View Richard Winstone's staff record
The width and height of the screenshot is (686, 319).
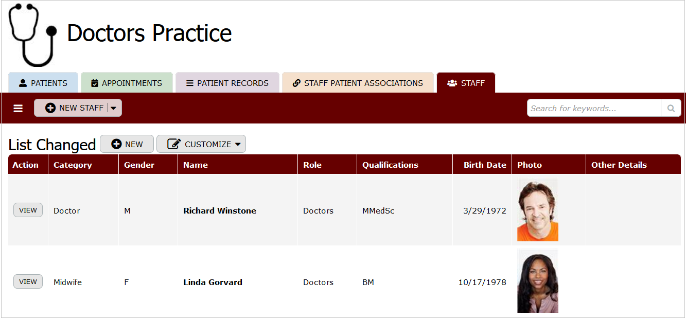[28, 210]
